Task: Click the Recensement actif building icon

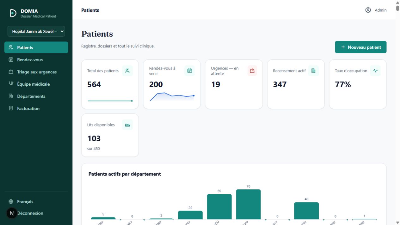Action: point(313,71)
